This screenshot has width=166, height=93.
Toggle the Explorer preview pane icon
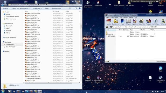[76, 8]
